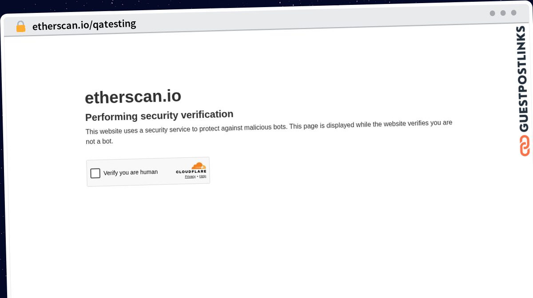The width and height of the screenshot is (533, 298).
Task: Click "Performing security verification" heading
Action: click(x=159, y=116)
